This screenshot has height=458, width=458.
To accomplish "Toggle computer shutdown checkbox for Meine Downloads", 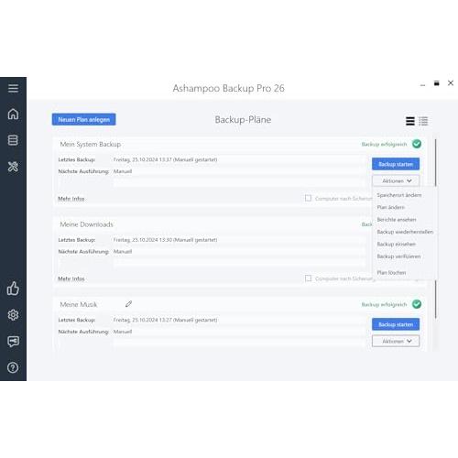I will point(308,278).
